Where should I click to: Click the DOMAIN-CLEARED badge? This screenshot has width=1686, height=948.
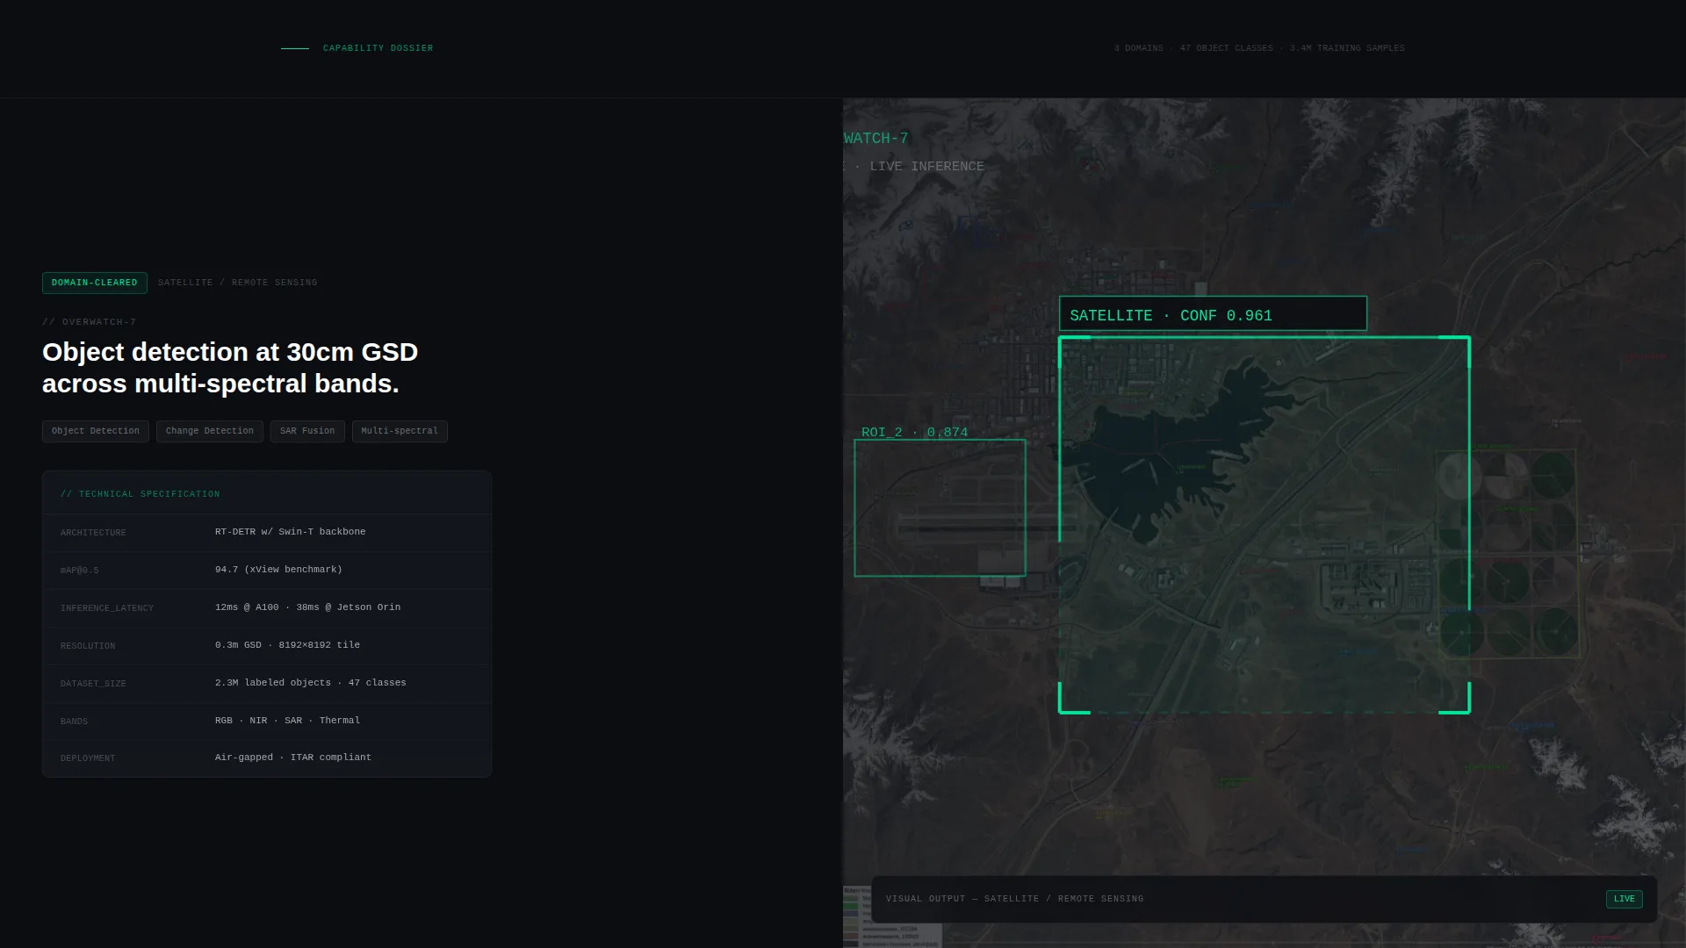point(95,283)
